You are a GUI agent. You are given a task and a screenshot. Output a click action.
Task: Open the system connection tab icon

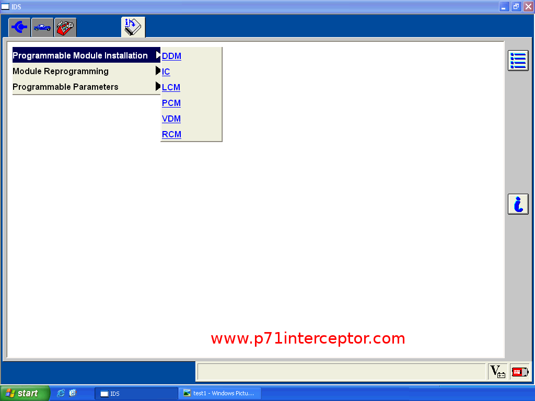(19, 27)
